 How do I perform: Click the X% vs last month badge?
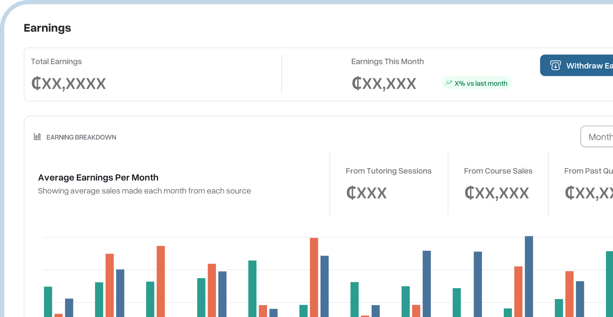point(477,83)
